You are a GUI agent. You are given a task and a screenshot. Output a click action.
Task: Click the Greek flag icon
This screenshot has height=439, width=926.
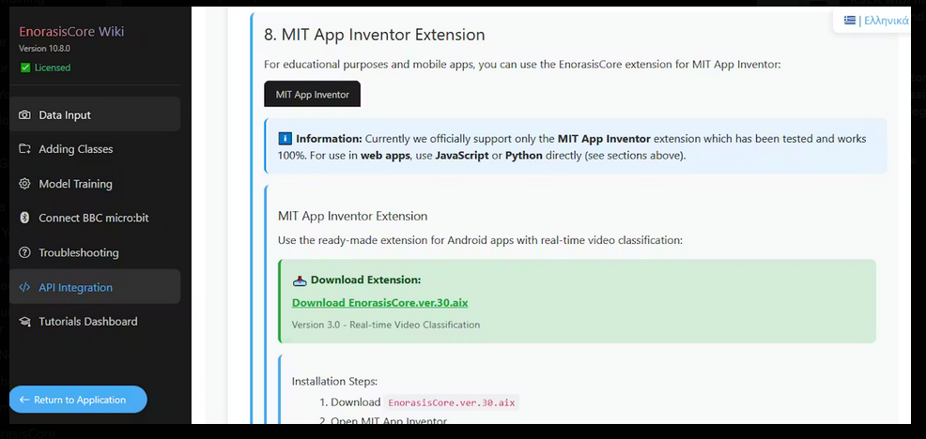click(850, 21)
